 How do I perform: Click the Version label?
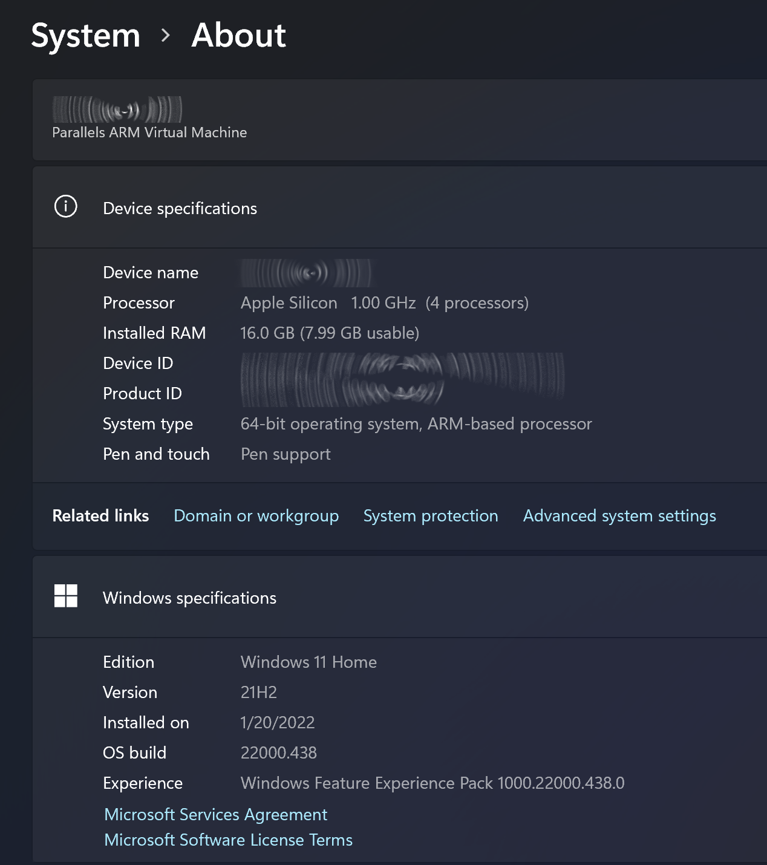[130, 693]
